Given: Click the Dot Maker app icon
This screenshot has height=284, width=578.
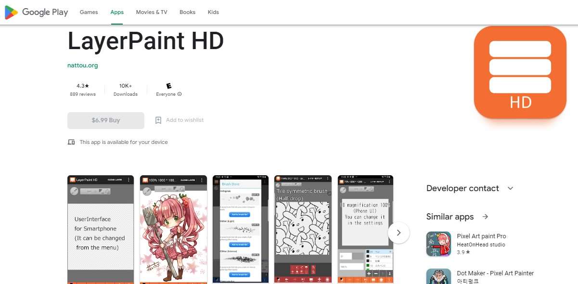Looking at the screenshot, I should pyautogui.click(x=438, y=276).
